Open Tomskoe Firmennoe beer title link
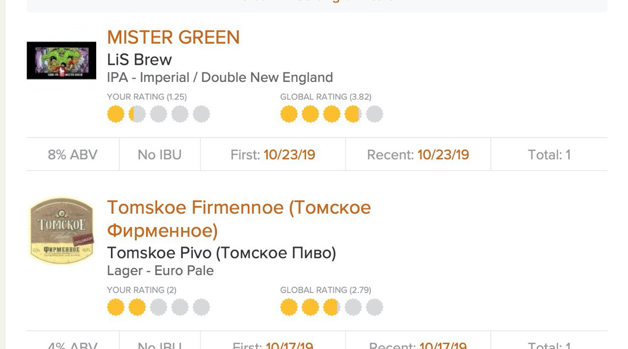 tap(239, 219)
